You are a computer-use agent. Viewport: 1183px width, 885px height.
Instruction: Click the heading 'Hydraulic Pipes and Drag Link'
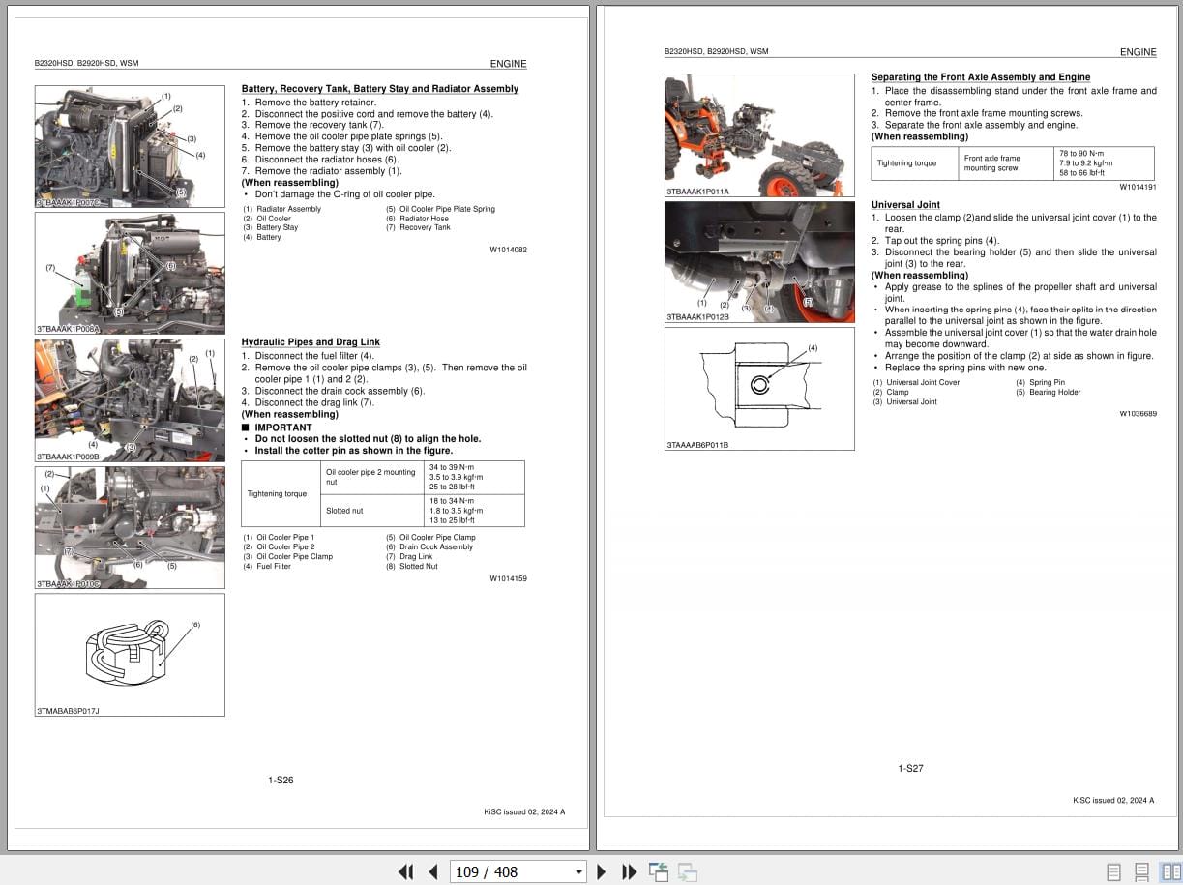(311, 341)
